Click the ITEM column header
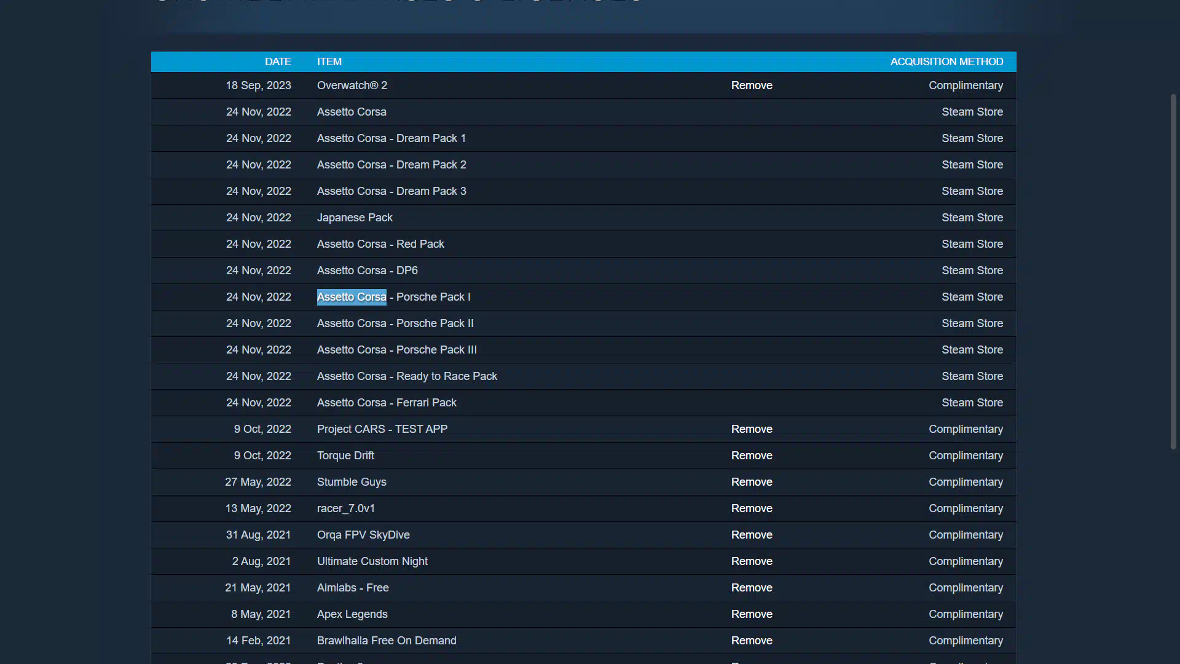The width and height of the screenshot is (1180, 664). pos(329,61)
